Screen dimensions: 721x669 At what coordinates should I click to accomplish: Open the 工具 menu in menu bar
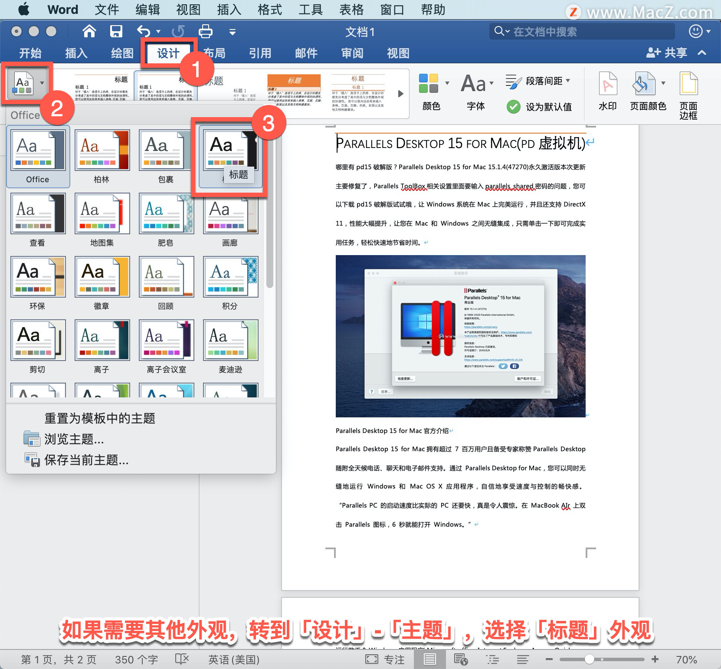point(311,10)
